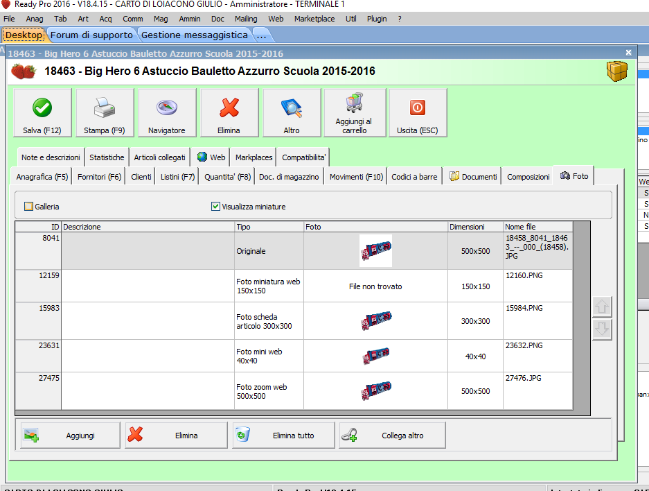This screenshot has width=649, height=491.
Task: Open Doc. di magazzino tab
Action: click(289, 177)
